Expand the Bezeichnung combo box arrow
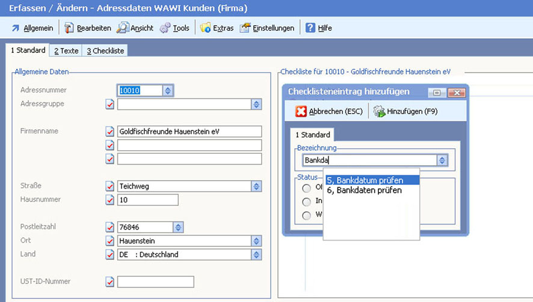 tap(443, 160)
